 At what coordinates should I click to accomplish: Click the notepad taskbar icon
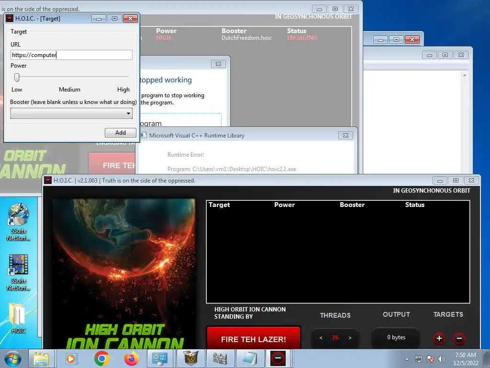point(250,358)
